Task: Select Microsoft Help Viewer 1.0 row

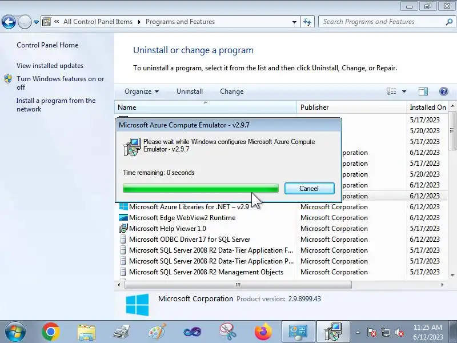Action: point(280,228)
